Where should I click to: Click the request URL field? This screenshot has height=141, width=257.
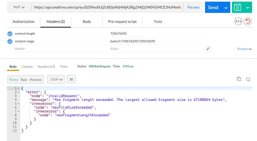coord(107,7)
